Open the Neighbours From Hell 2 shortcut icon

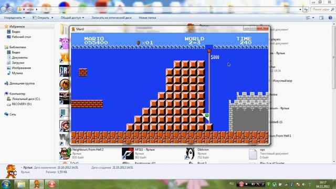coord(65,153)
